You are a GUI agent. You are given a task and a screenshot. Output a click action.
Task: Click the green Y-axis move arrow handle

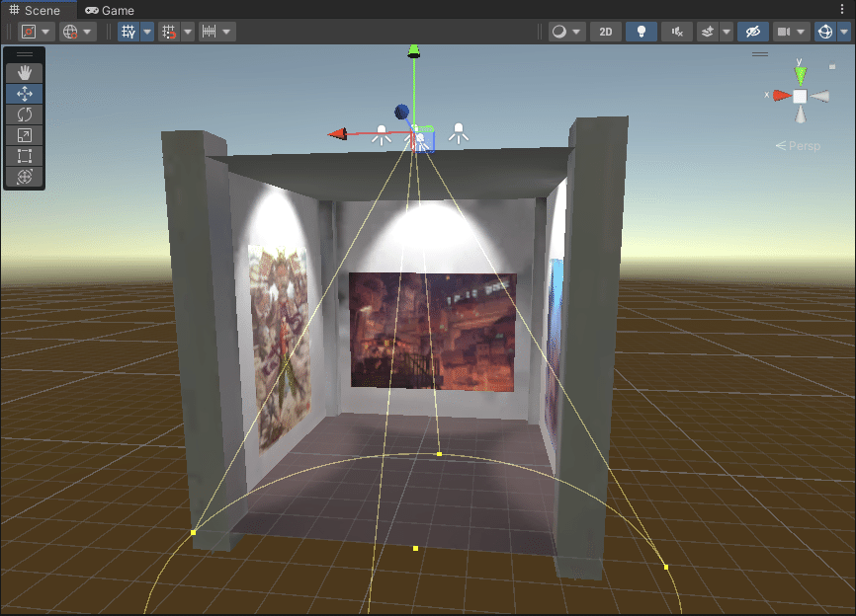[x=414, y=51]
